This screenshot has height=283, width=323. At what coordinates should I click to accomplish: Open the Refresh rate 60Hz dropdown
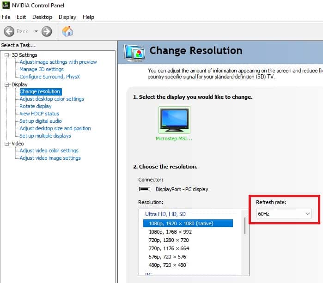click(x=284, y=214)
